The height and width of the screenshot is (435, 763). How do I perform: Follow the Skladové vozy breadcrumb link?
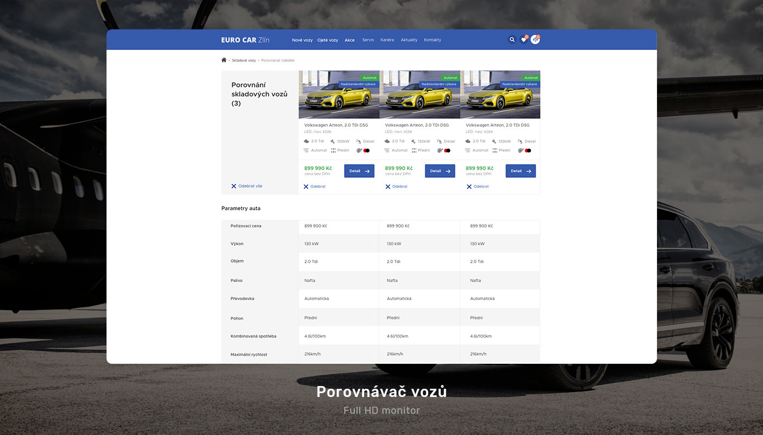click(244, 60)
